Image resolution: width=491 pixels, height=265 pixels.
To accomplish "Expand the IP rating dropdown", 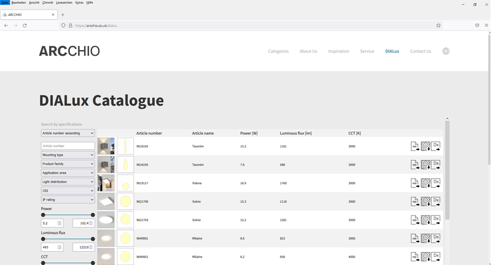I will tap(68, 200).
